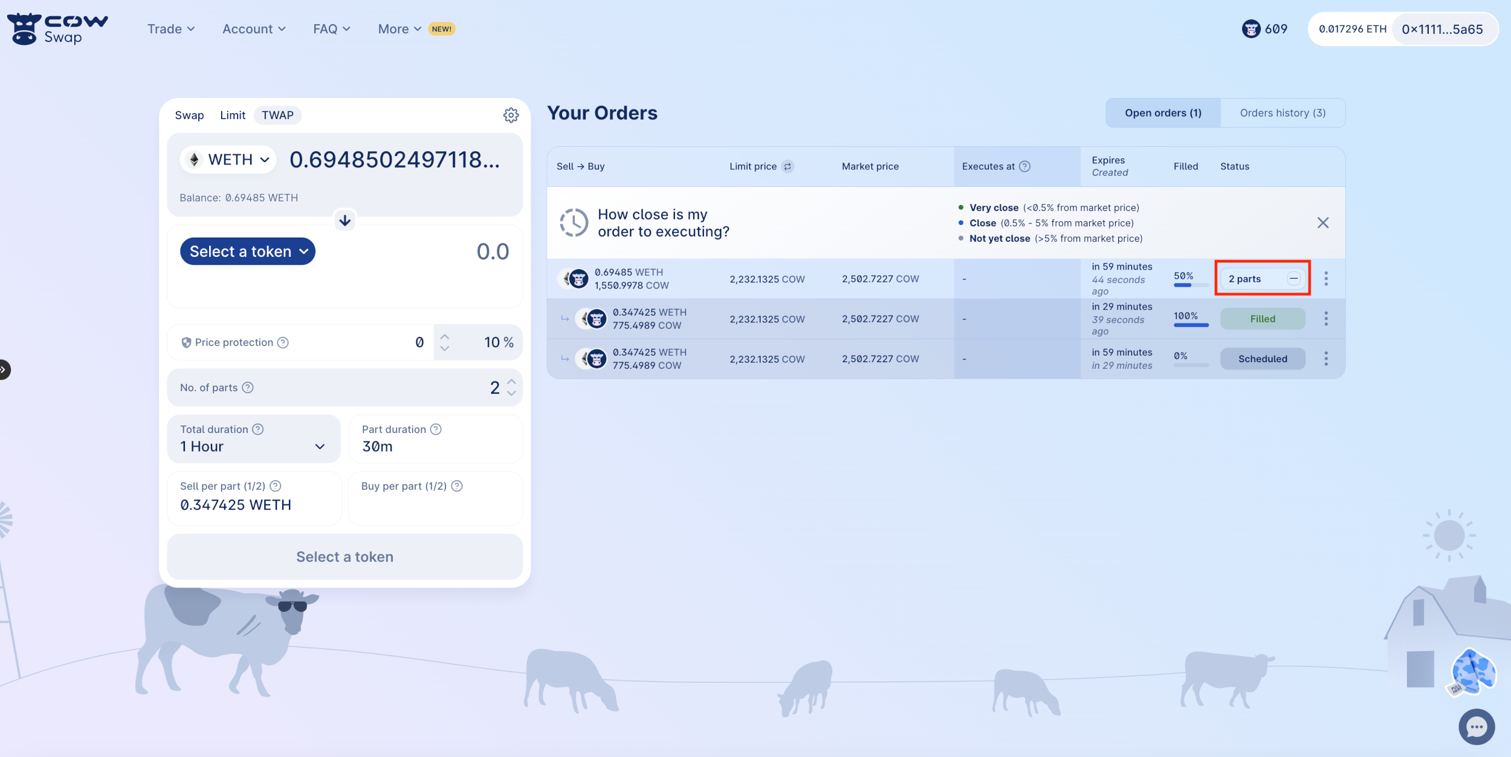Click the swap direction arrow button
This screenshot has width=1511, height=757.
pos(345,221)
